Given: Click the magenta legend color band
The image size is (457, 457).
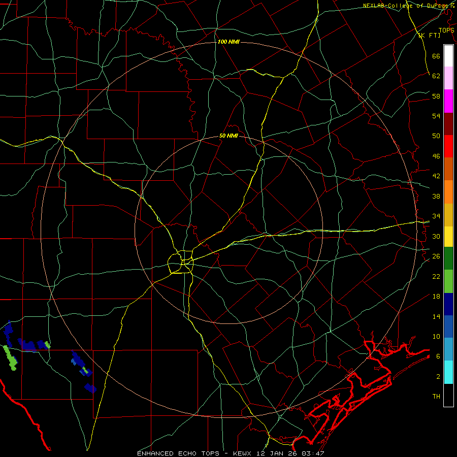Looking at the screenshot, I should [448, 101].
